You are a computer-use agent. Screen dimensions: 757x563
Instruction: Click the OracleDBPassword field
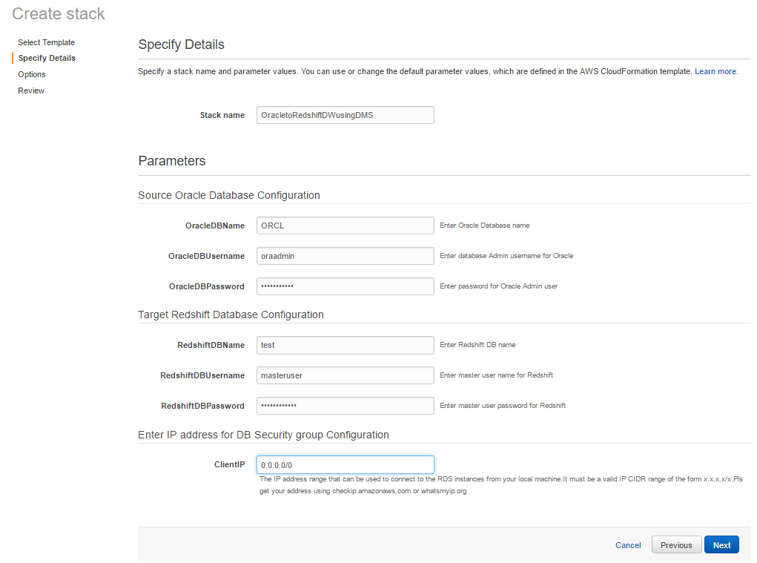(x=345, y=286)
